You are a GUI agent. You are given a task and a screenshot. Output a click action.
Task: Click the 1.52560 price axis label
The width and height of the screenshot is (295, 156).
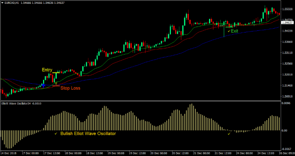click(x=288, y=64)
